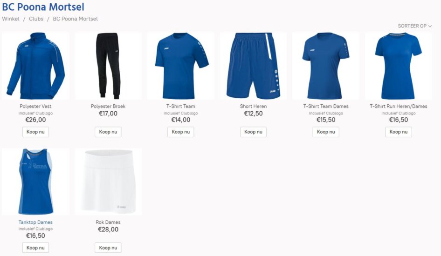View the T-Shirt Run Heren/Dames image

398,66
